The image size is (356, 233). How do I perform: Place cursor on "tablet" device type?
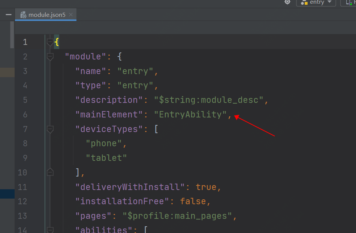[x=106, y=158]
